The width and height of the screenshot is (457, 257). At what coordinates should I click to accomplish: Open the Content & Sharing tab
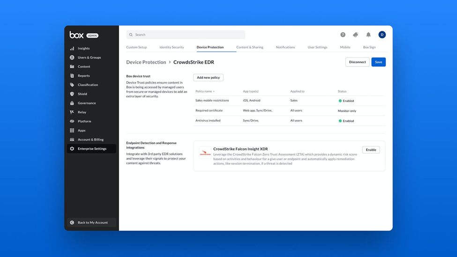(250, 47)
